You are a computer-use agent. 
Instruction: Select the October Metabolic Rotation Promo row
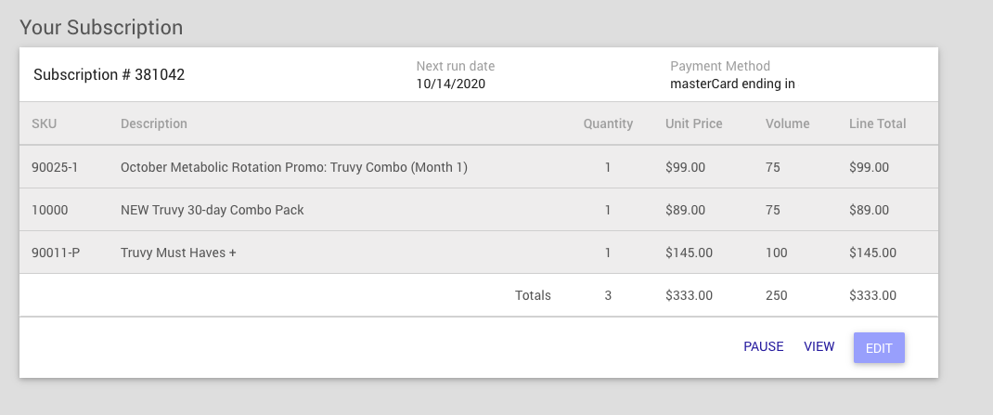(x=479, y=167)
